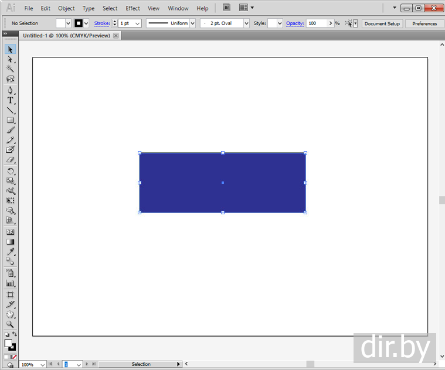445x370 pixels.
Task: Open opacity slider arrow
Action: [x=331, y=23]
